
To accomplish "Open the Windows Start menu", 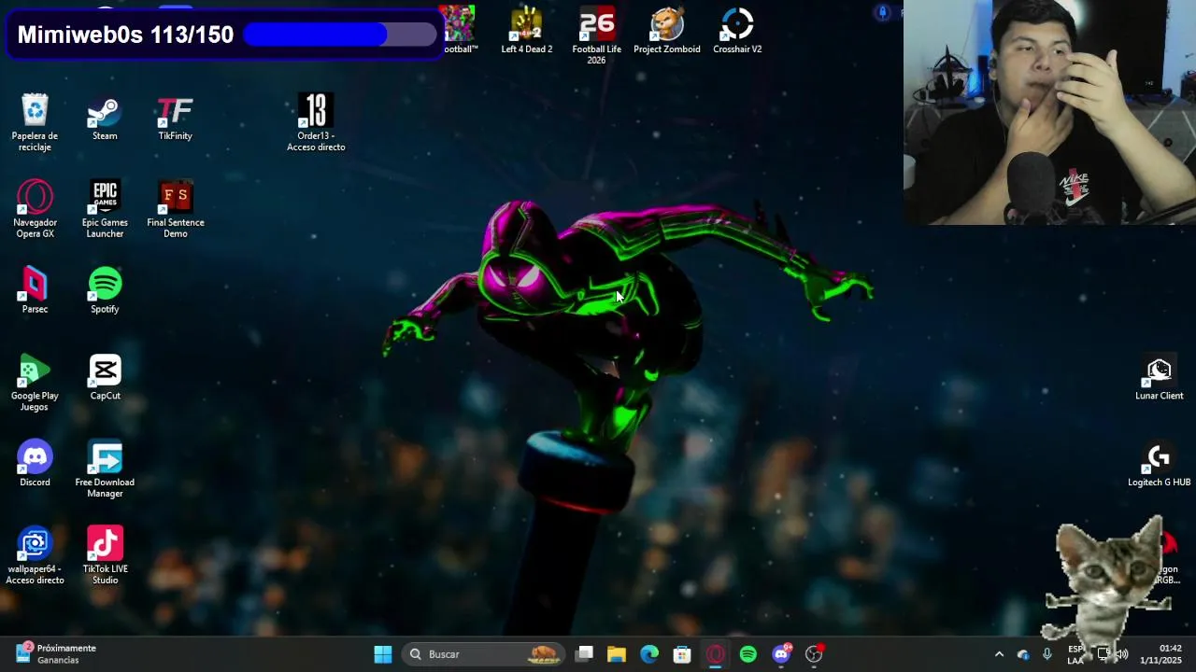I will 383,654.
